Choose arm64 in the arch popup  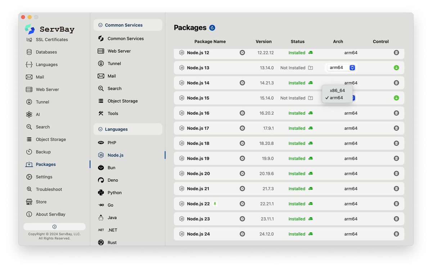click(x=337, y=98)
